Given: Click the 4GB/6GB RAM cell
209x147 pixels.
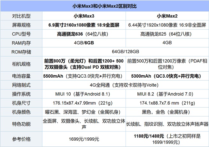Looking at the screenshot, I should coord(84,42).
